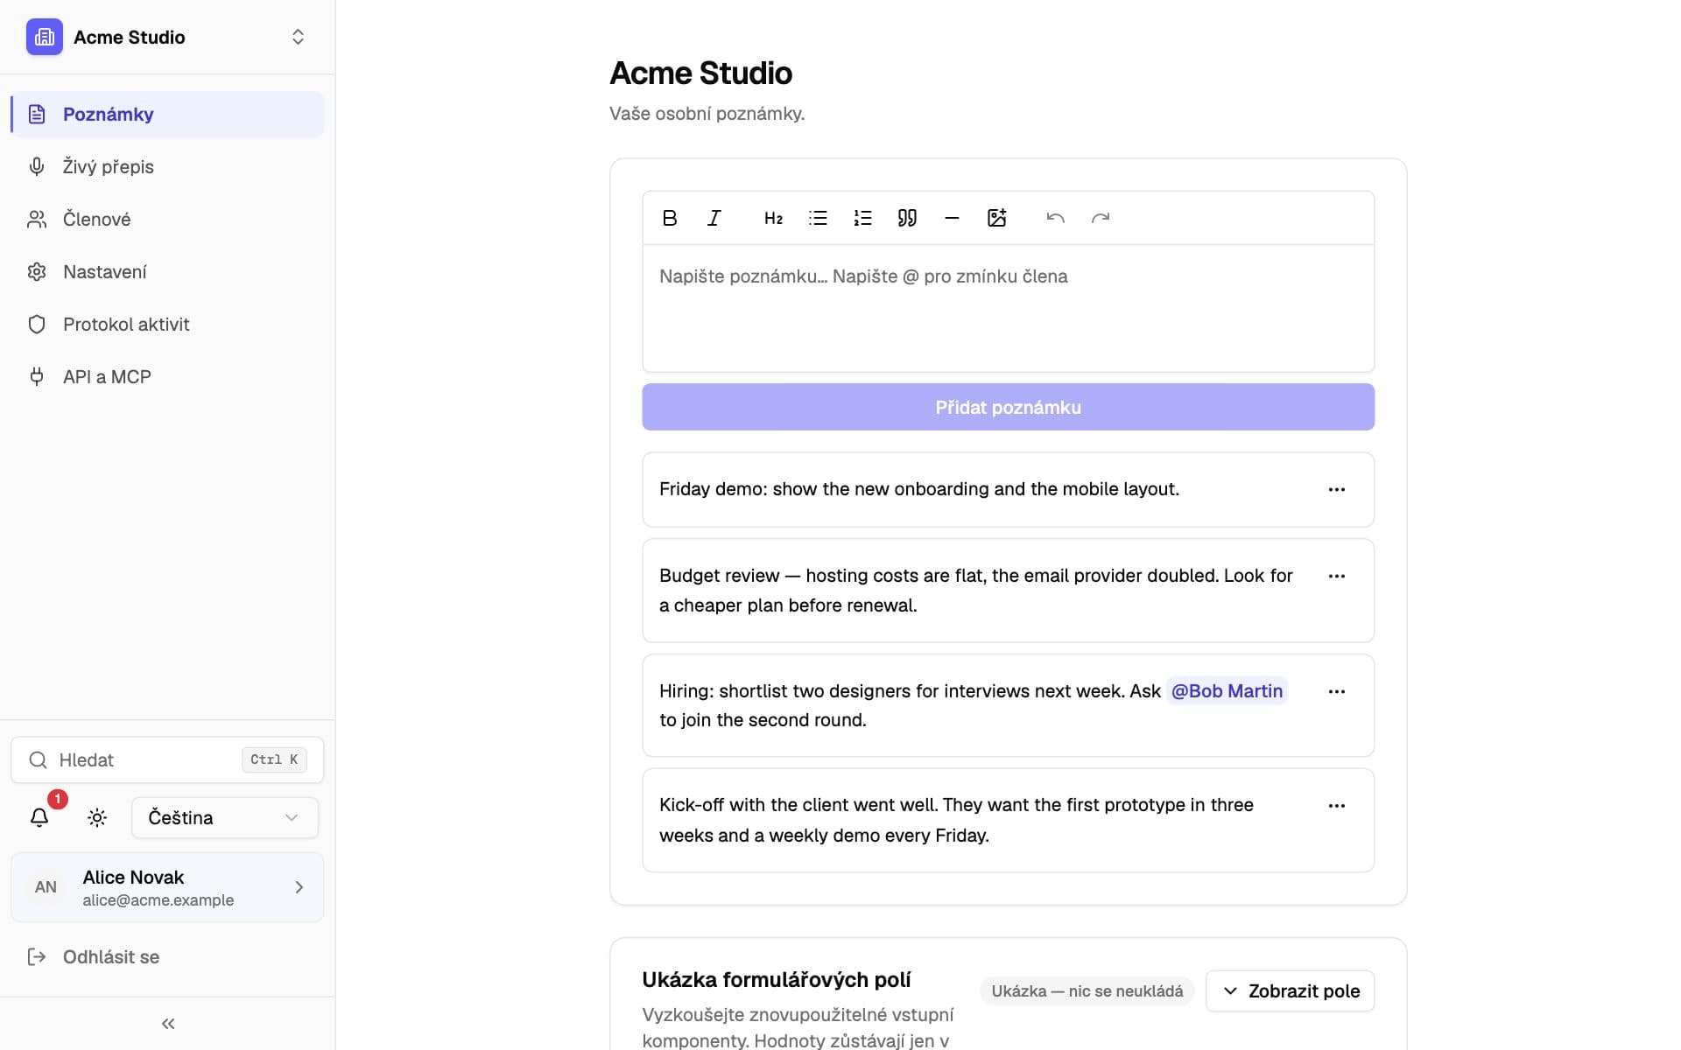
Task: Open Členové page
Action: point(167,219)
